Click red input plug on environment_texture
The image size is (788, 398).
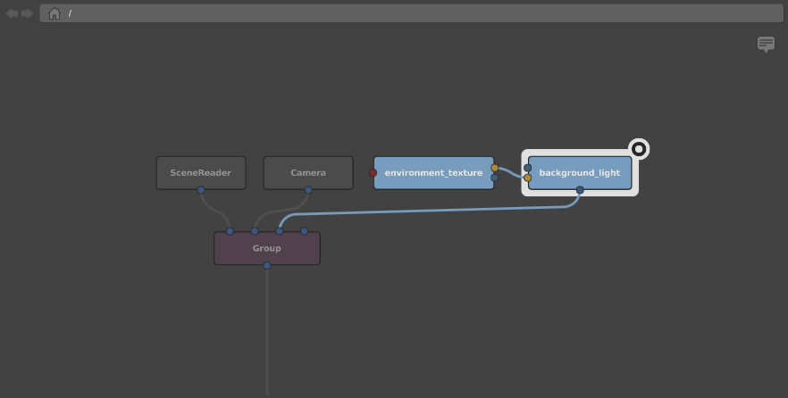(x=373, y=172)
